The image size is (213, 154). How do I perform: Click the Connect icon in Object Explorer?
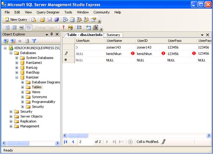[x=6, y=41]
